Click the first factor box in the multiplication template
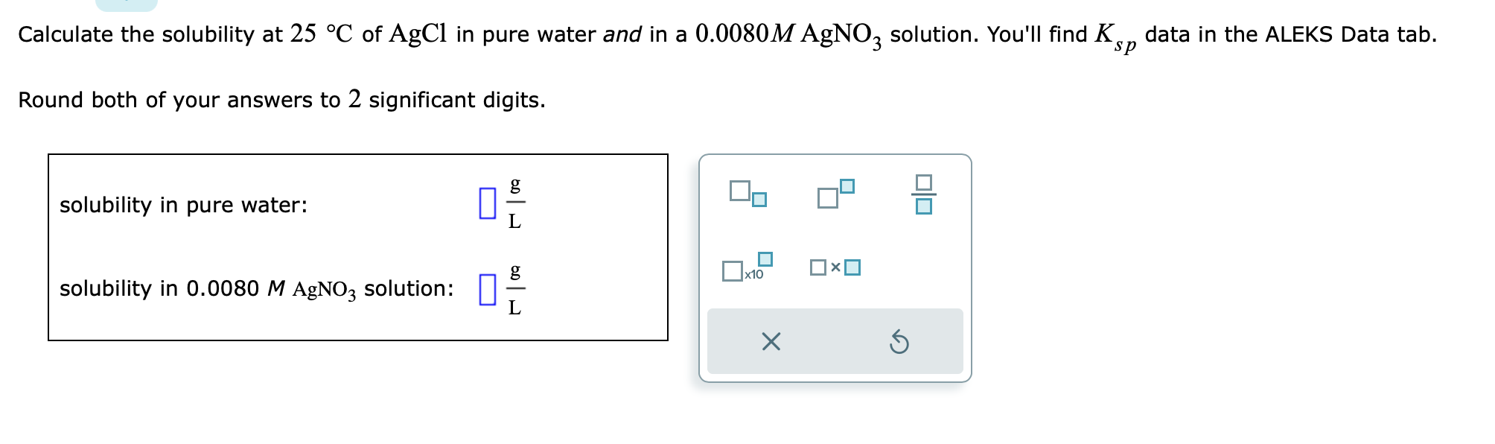 tap(817, 267)
